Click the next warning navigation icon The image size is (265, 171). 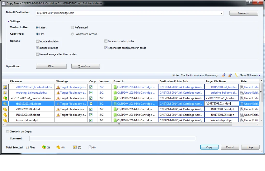(224, 75)
